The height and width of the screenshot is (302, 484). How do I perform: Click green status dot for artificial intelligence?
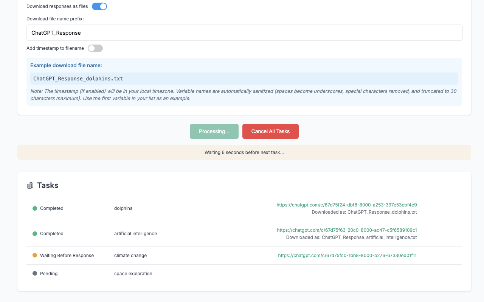pos(35,234)
